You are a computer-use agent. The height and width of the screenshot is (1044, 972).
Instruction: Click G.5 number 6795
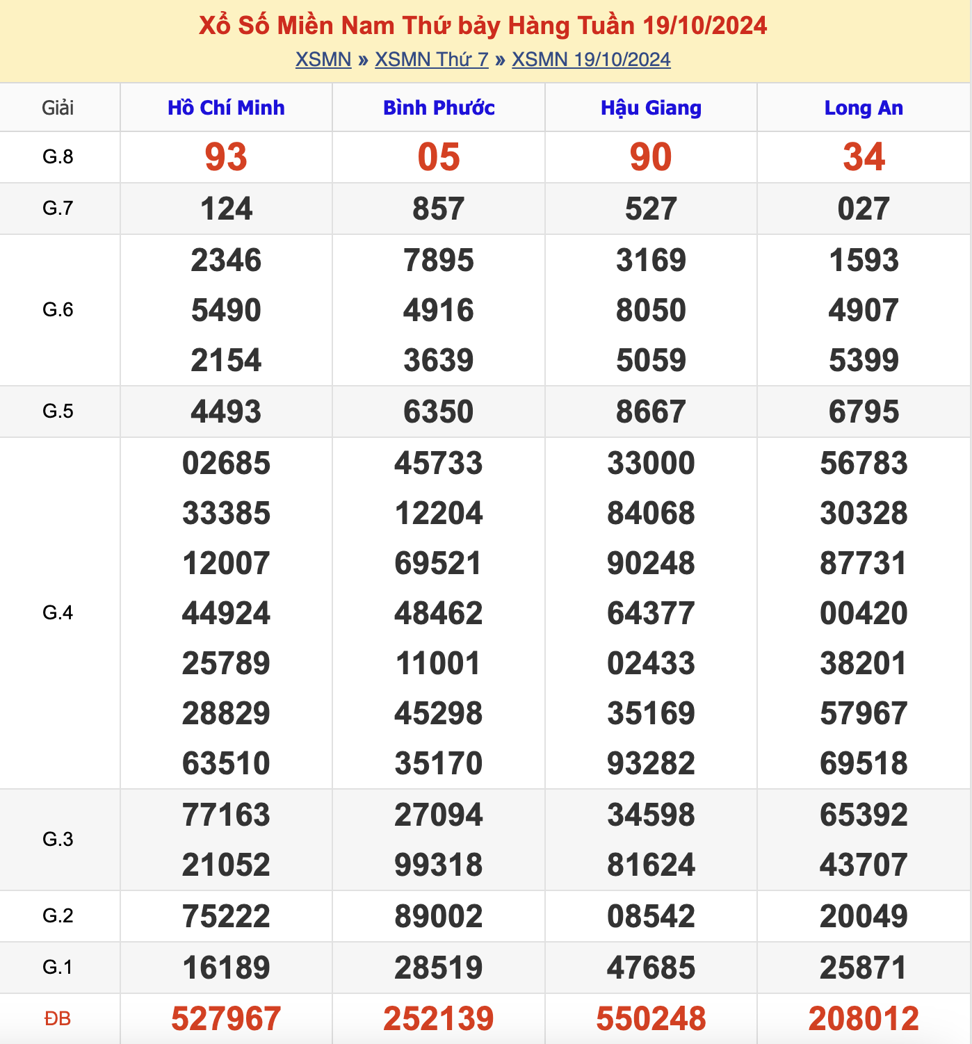pos(864,411)
